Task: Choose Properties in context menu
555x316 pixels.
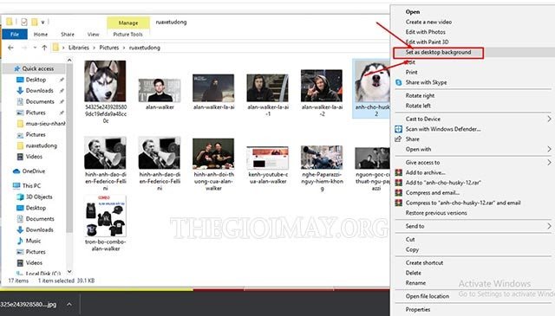Action: (418, 309)
